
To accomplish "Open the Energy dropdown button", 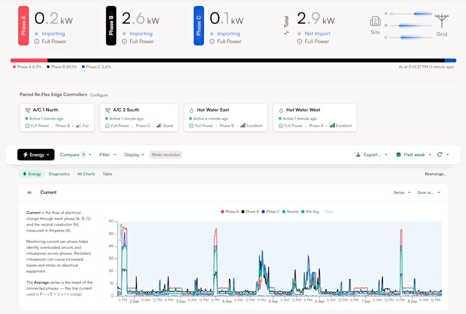I will point(36,154).
